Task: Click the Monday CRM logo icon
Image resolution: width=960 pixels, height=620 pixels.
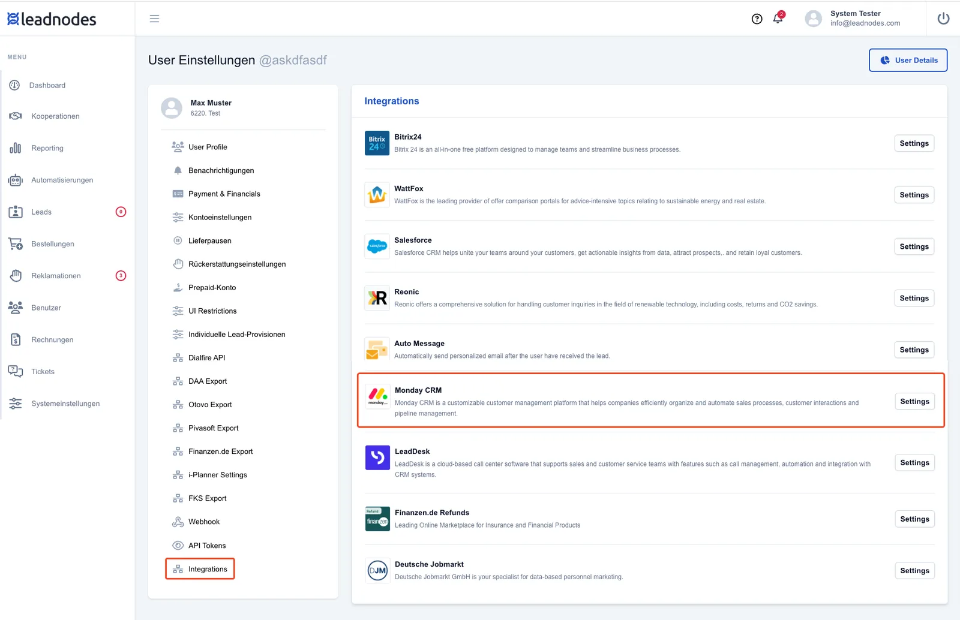Action: 377,396
